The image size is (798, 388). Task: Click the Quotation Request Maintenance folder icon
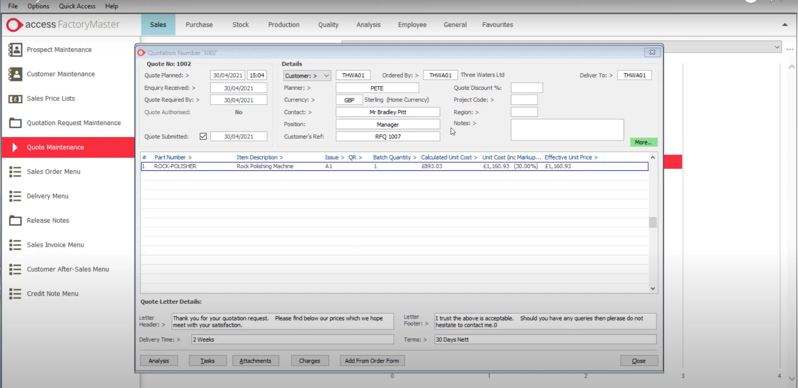15,123
